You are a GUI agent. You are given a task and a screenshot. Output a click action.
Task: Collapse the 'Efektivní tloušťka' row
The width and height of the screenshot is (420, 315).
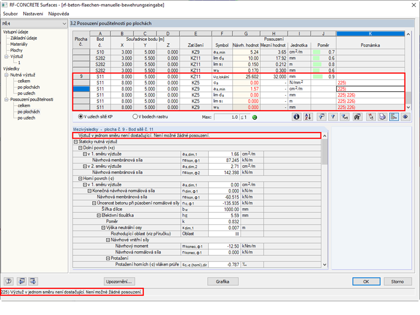99,216
